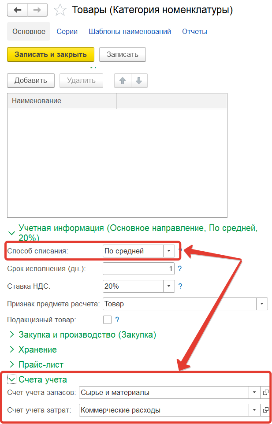The image size is (272, 424).
Task: Switch to the Основное tab
Action: 29,31
